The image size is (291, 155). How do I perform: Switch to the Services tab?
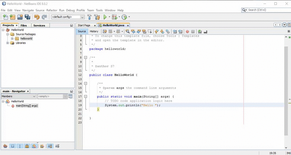pos(39,25)
